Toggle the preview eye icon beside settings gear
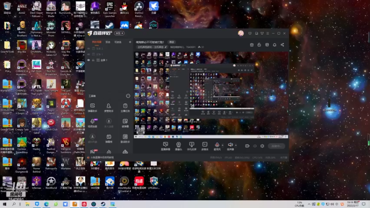This screenshot has width=370, height=208. click(x=255, y=146)
